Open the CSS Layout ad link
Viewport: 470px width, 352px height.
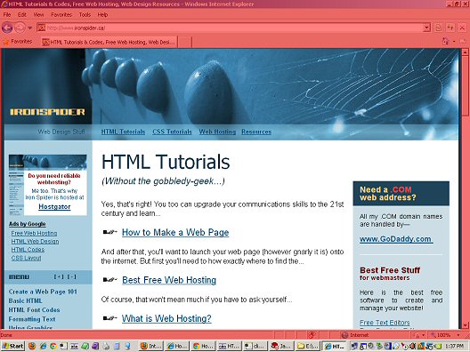[x=26, y=258]
